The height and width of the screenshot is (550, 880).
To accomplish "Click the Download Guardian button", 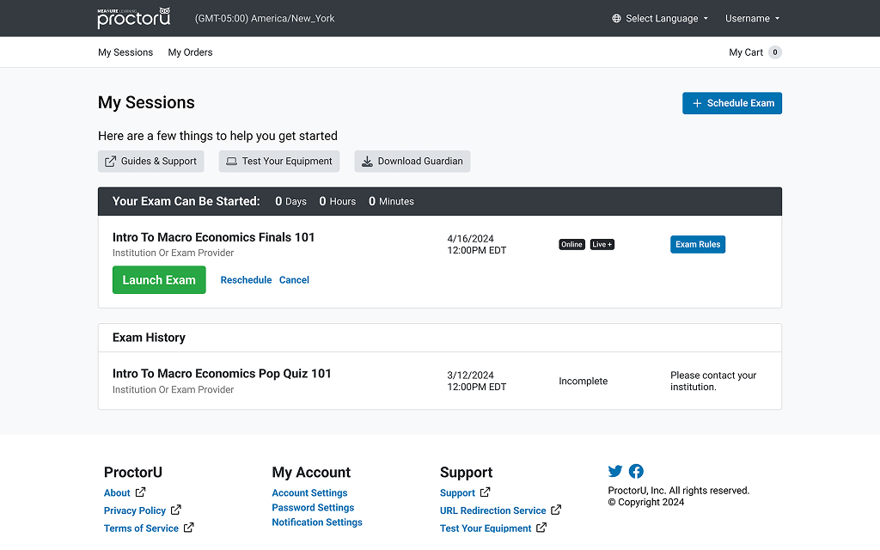I will [x=412, y=161].
